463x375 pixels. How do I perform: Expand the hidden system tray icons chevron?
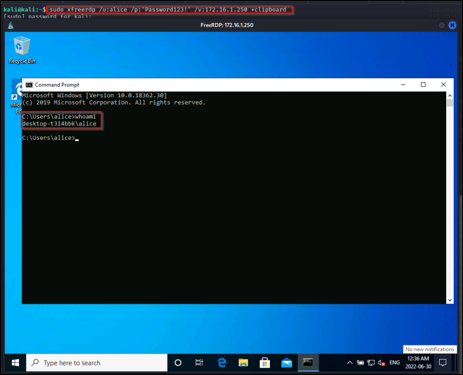(350, 363)
